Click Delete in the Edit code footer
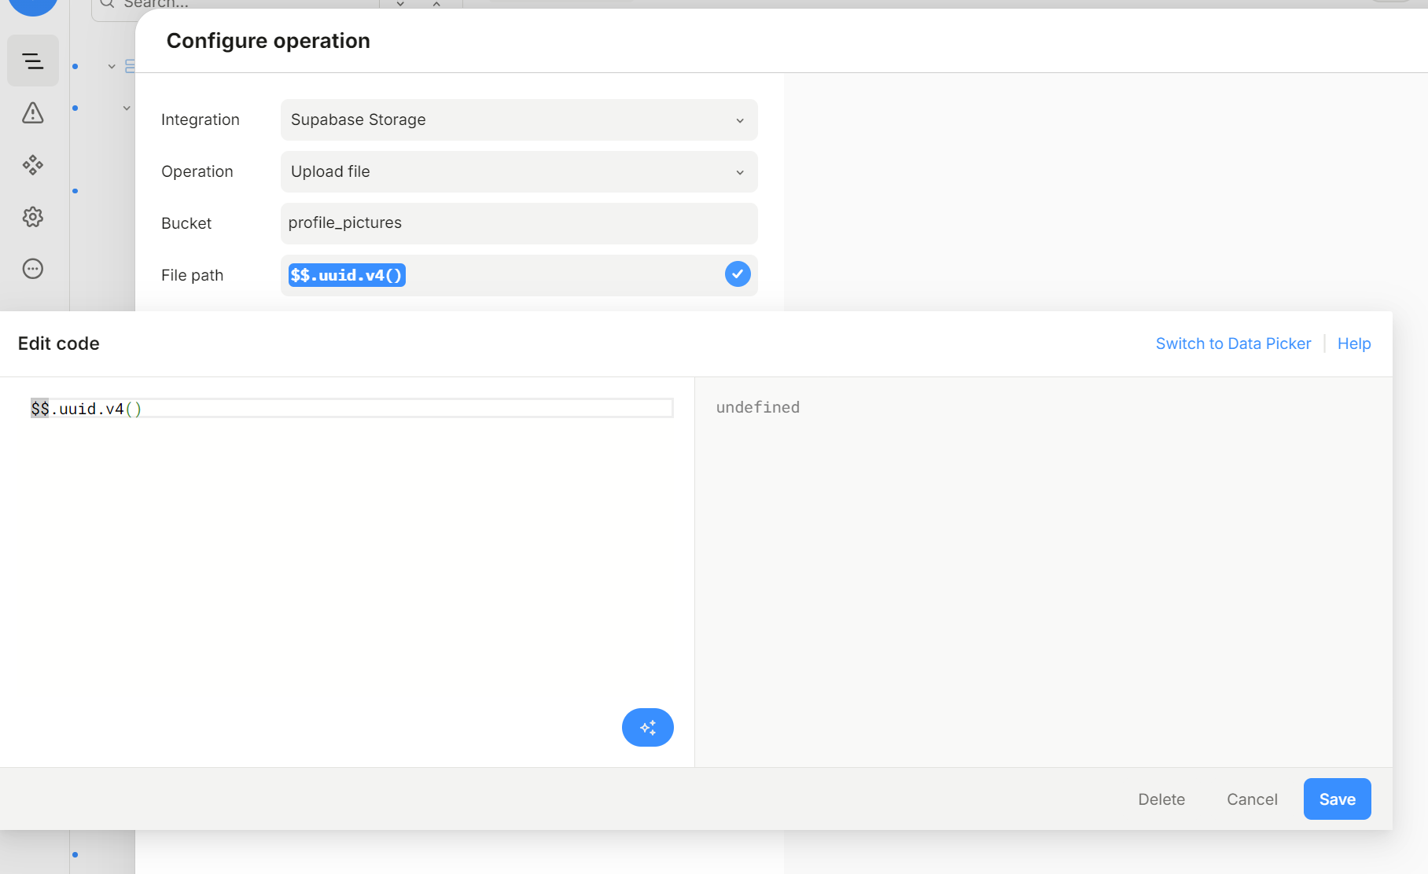This screenshot has height=874, width=1428. [1161, 799]
